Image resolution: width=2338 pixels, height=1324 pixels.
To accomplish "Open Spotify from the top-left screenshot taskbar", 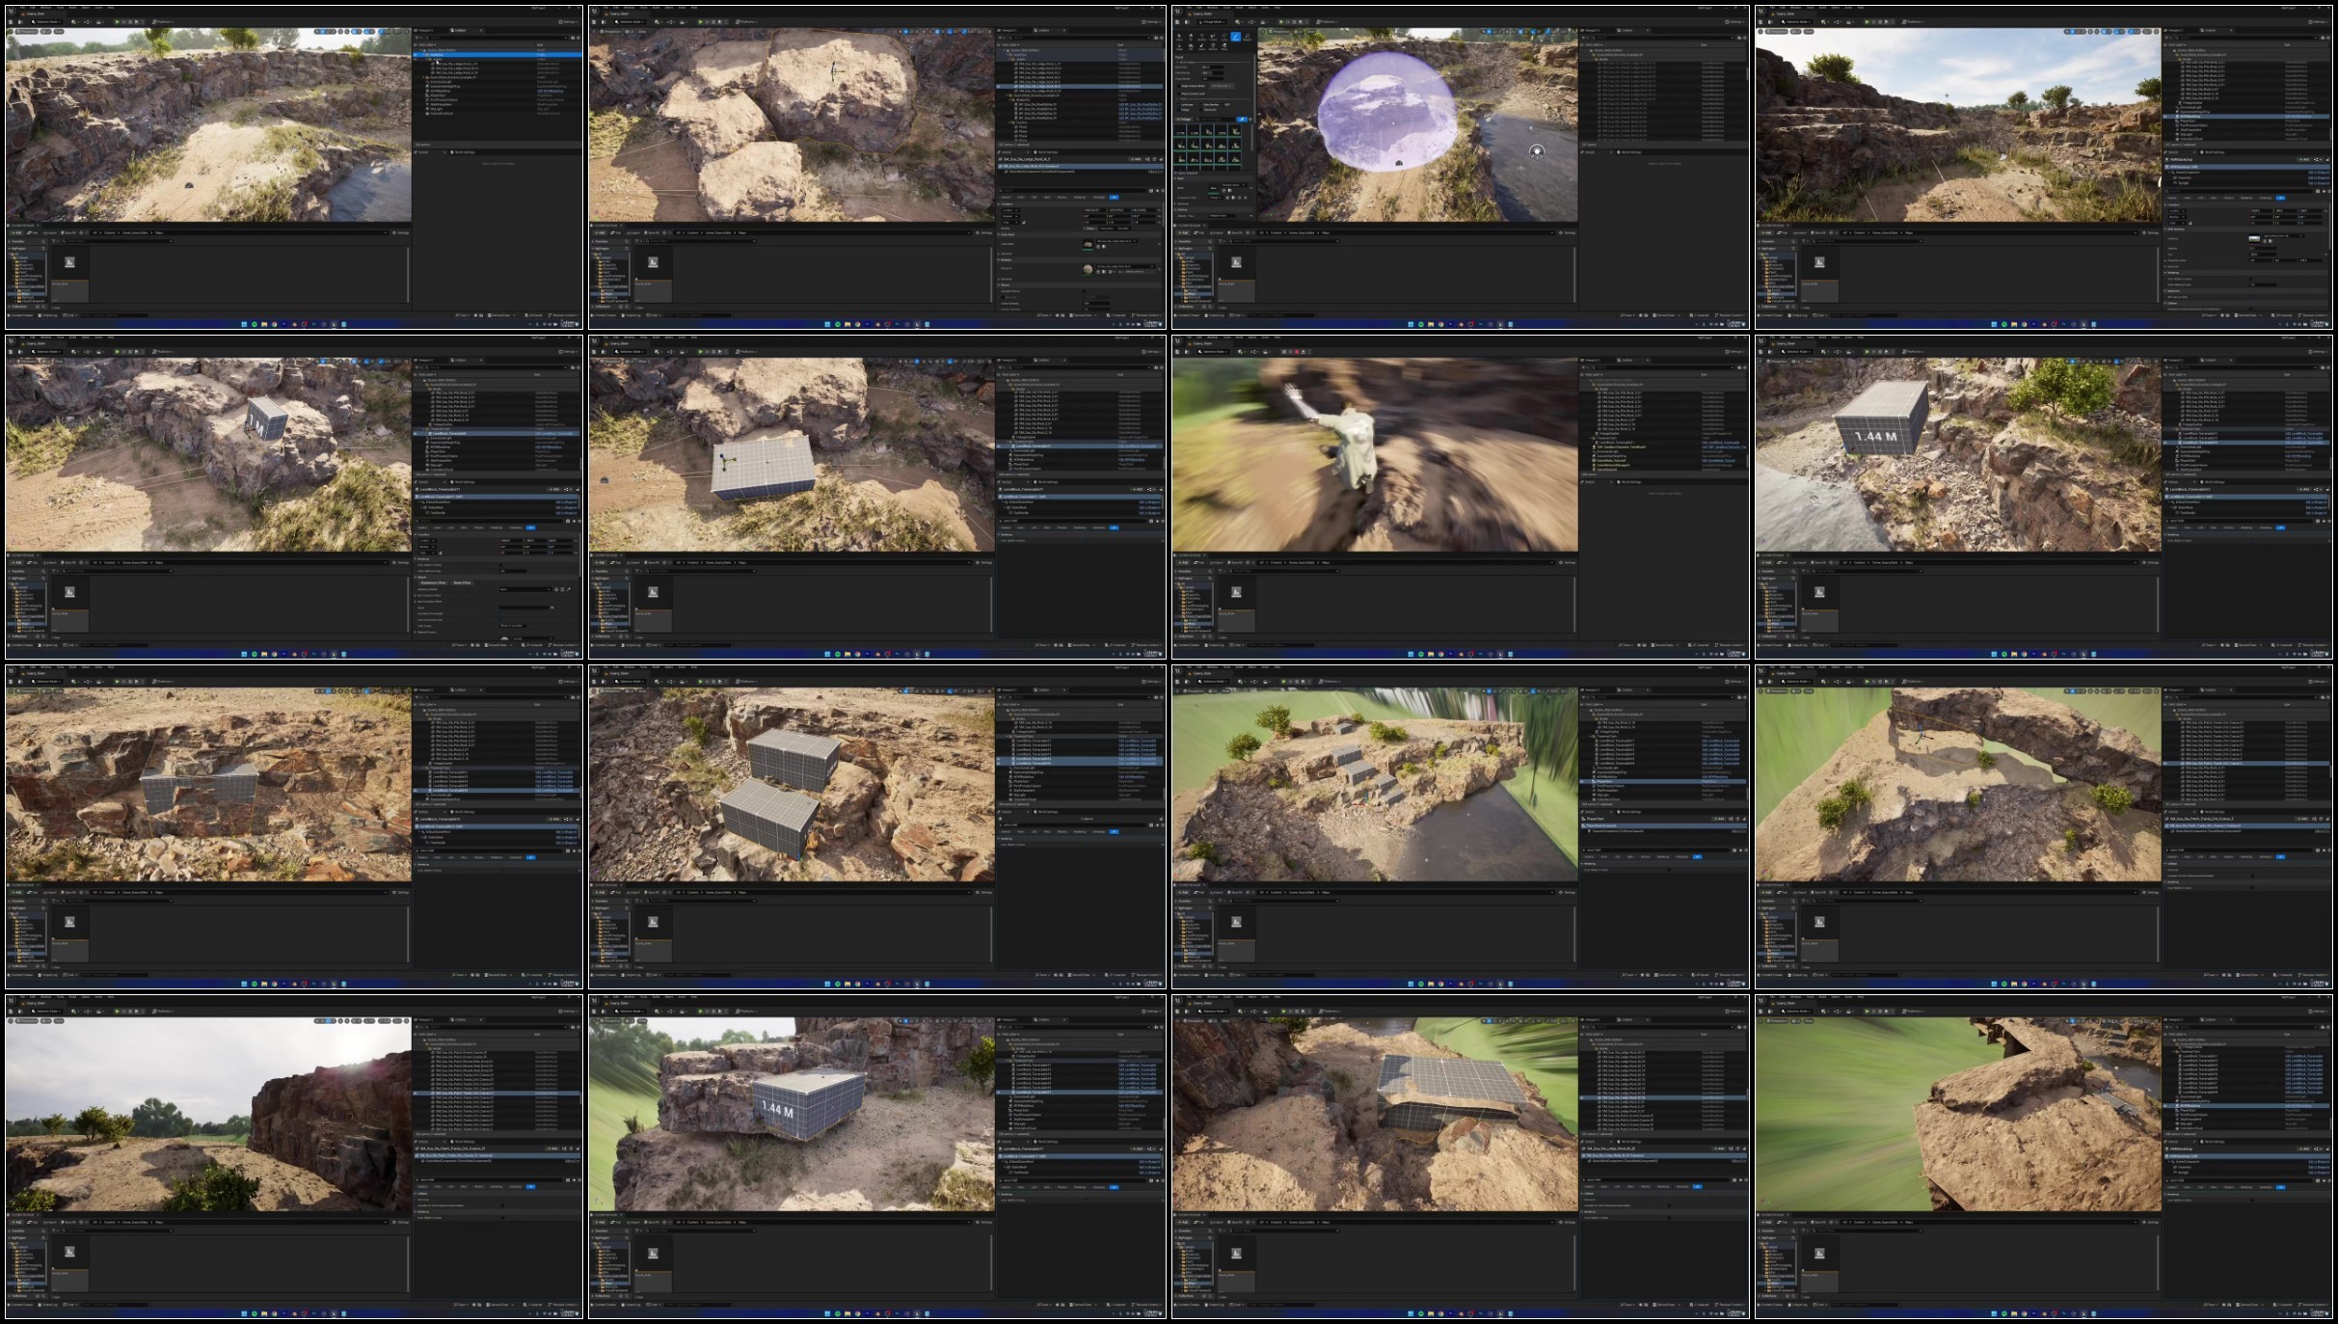I will [x=255, y=324].
